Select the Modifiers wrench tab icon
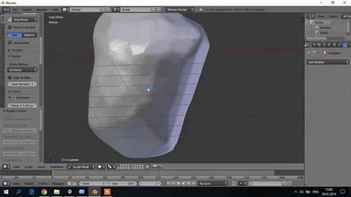This screenshot has width=351, height=197. (345, 45)
